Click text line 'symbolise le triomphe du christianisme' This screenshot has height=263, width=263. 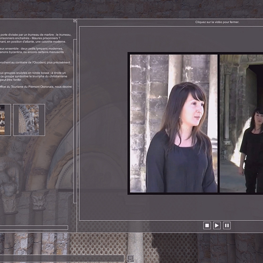(x=34, y=76)
